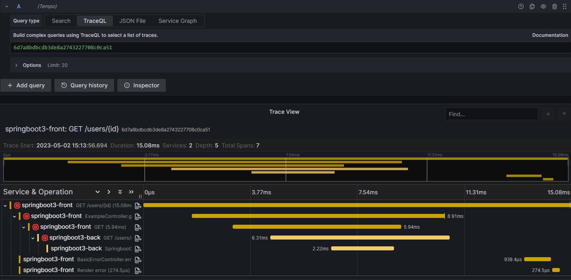Select Render error span row
571x280 pixels.
(x=76, y=270)
